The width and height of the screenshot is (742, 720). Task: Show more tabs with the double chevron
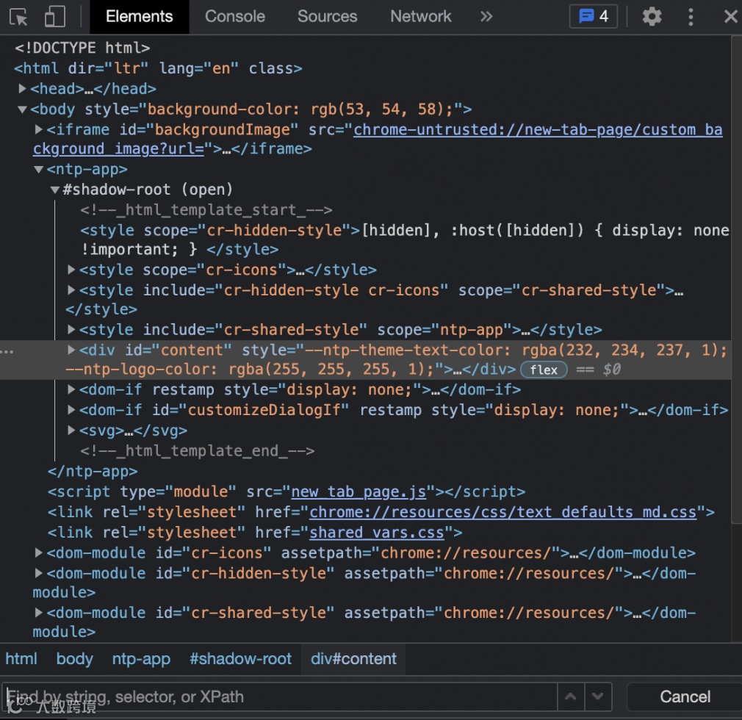(486, 17)
